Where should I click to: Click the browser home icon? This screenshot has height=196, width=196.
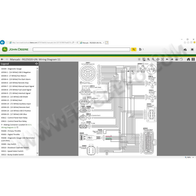[185, 42]
